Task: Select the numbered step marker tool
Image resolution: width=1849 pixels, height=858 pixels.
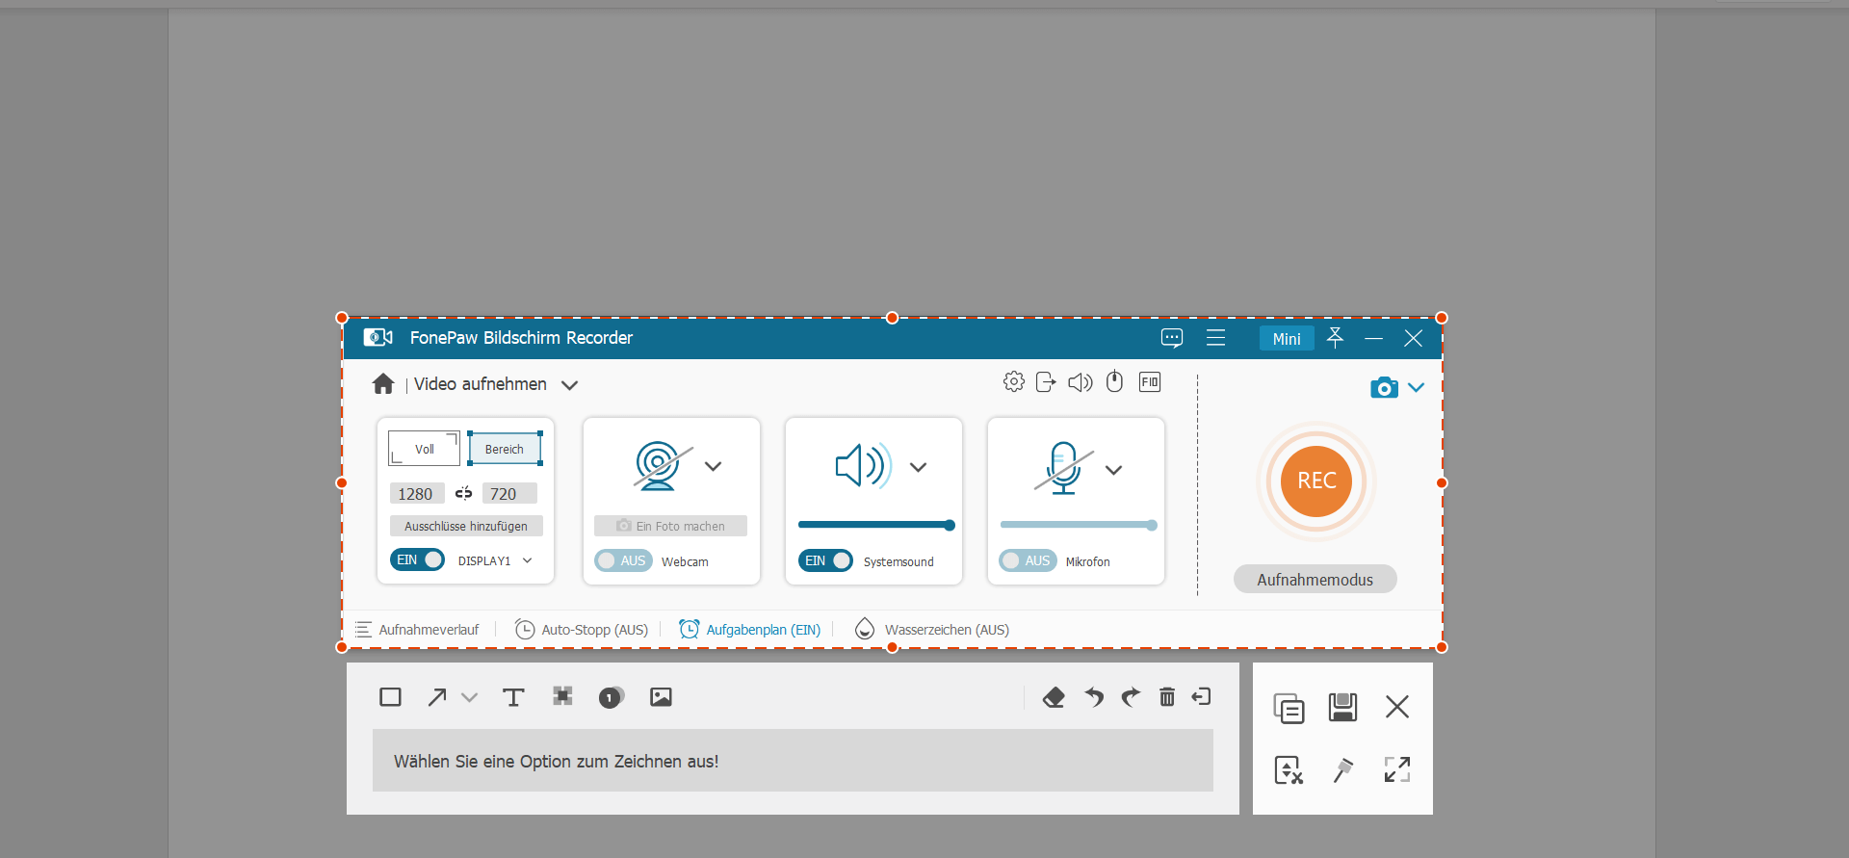Action: 611,697
